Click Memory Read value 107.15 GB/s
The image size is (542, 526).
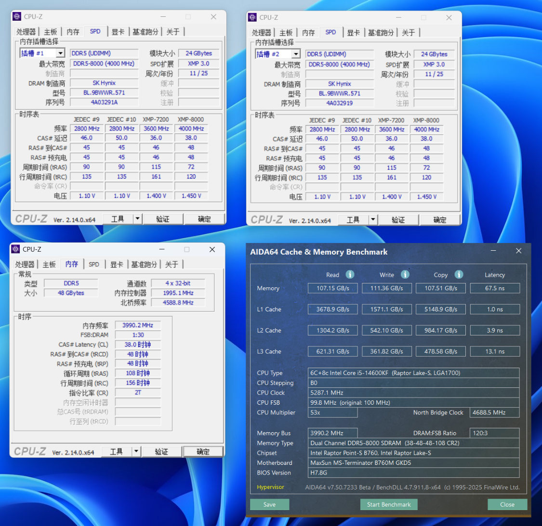(x=333, y=288)
